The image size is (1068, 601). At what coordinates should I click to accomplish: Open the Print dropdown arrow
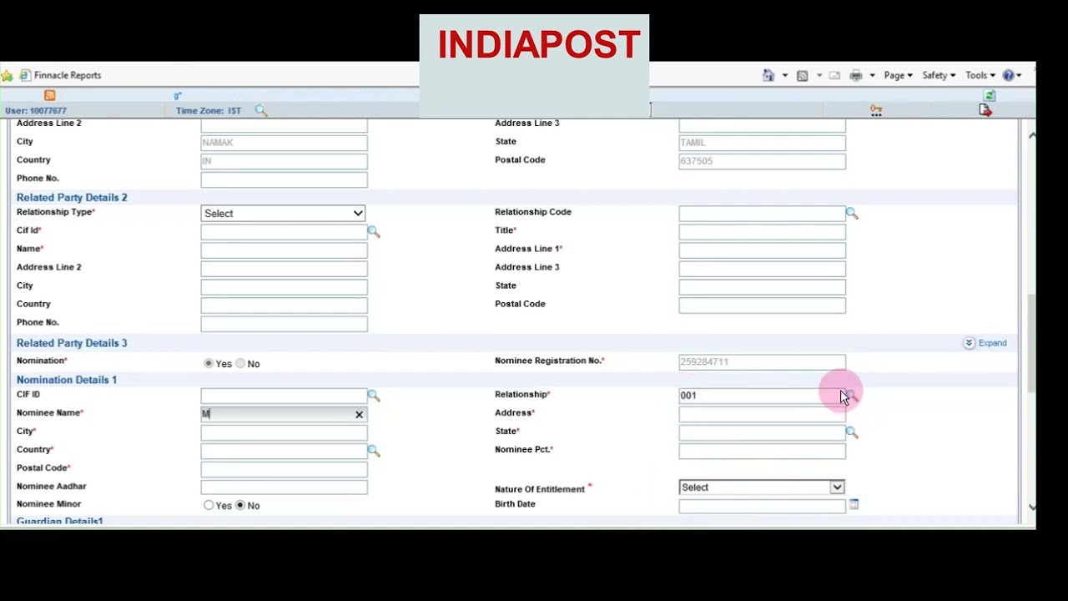point(872,75)
